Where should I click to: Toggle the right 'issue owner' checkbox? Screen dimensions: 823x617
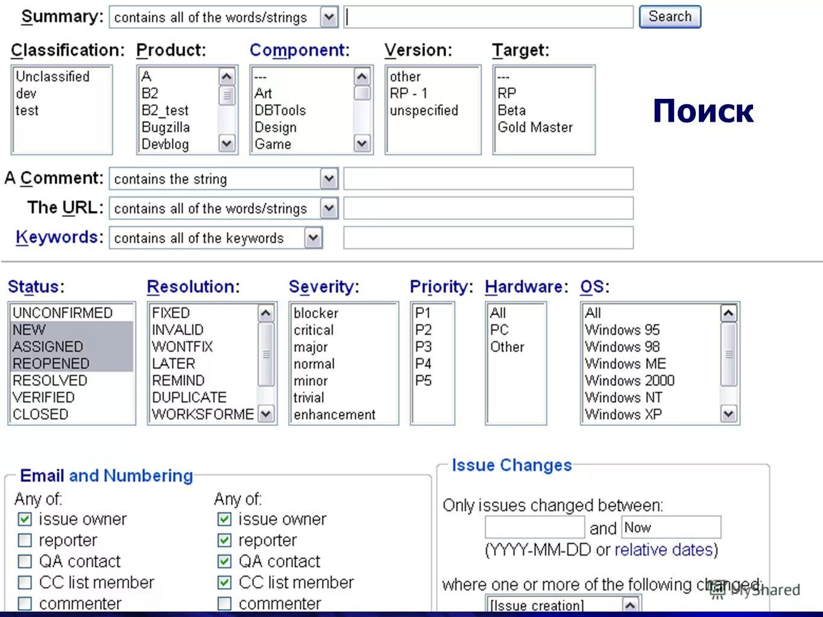(x=224, y=519)
